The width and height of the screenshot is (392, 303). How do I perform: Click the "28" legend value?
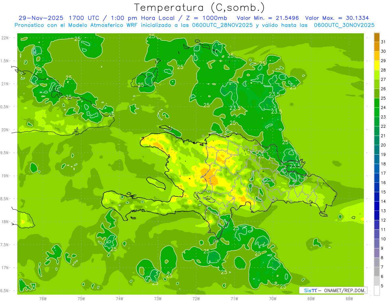(x=384, y=70)
